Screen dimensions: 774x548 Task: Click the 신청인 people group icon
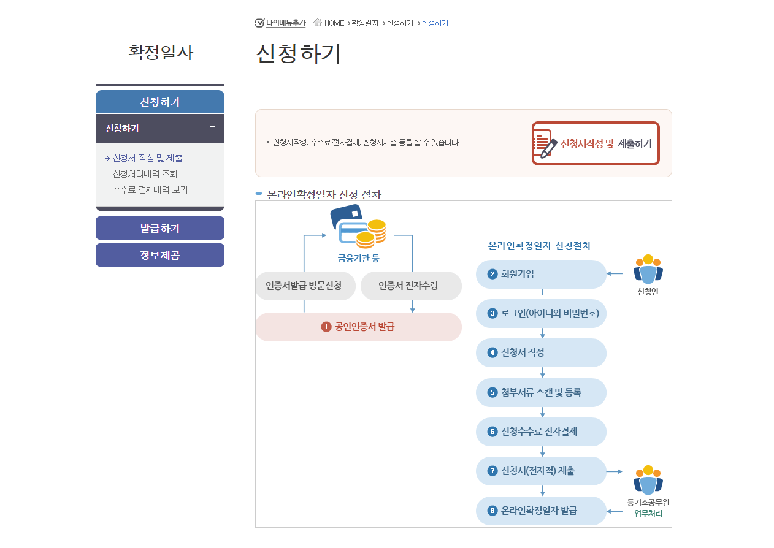point(648,270)
